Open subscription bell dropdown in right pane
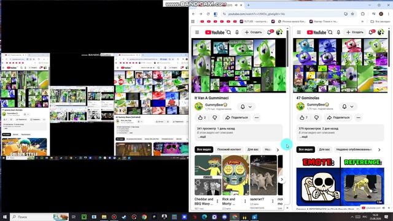 coord(348,107)
